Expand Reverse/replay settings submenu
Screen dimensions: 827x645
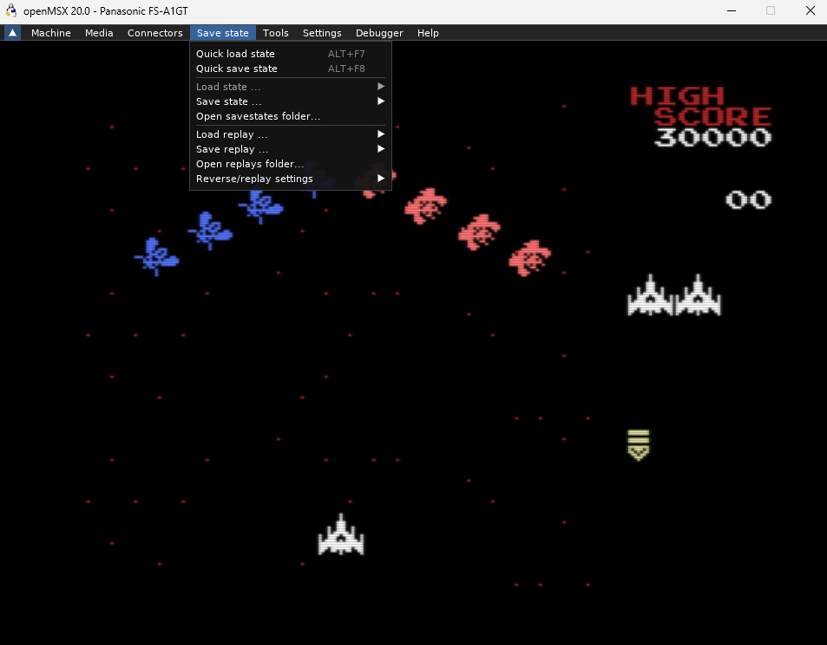tap(291, 179)
